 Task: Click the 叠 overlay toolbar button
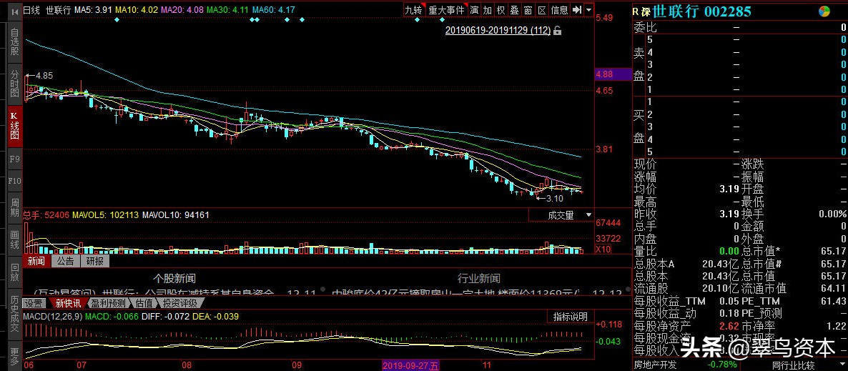point(514,10)
